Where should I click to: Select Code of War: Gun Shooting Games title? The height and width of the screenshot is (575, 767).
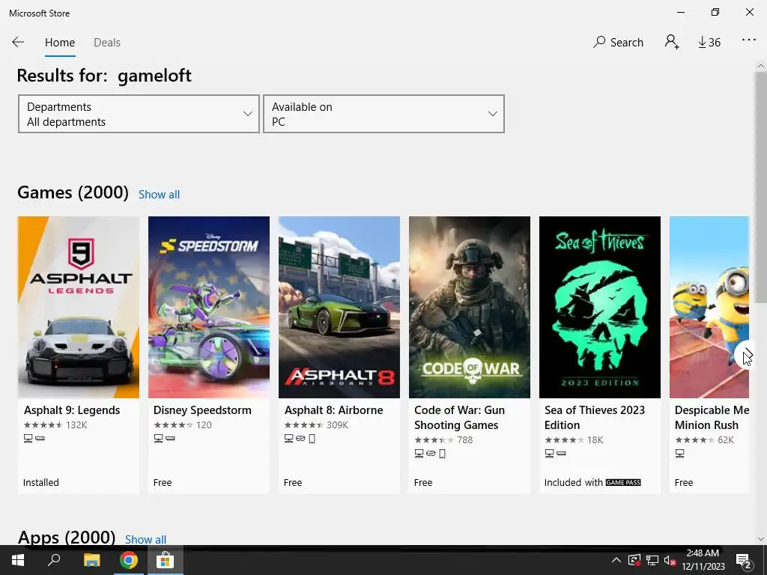(x=459, y=418)
